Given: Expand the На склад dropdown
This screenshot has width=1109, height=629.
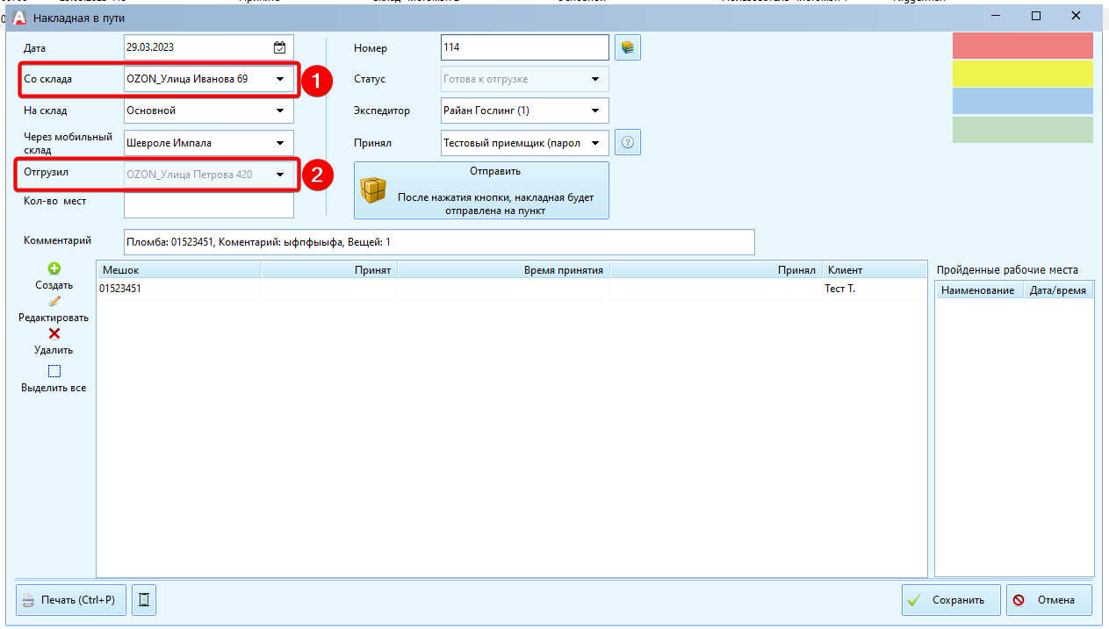Looking at the screenshot, I should [280, 111].
